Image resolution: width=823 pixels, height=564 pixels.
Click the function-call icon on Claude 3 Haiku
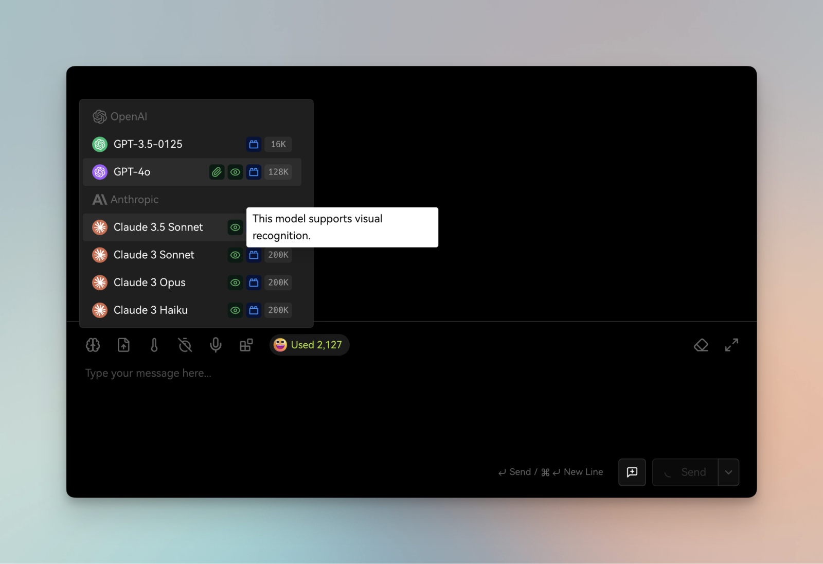(254, 310)
